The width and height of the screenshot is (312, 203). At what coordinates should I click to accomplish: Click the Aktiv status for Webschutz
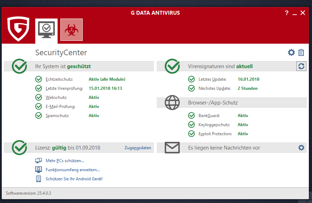(94, 97)
